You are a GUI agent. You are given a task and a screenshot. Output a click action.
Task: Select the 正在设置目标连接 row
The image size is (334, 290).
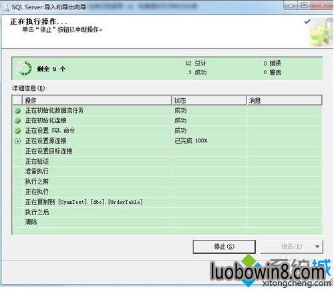167,151
